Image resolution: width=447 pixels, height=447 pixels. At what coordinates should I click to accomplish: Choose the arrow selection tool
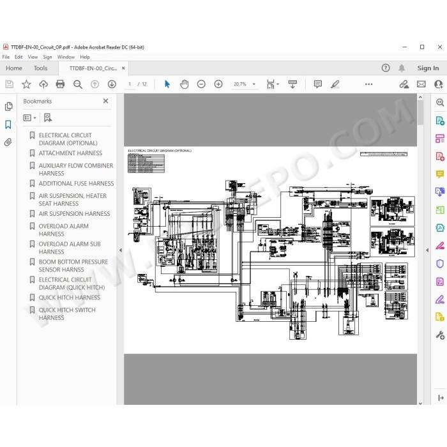[x=167, y=84]
